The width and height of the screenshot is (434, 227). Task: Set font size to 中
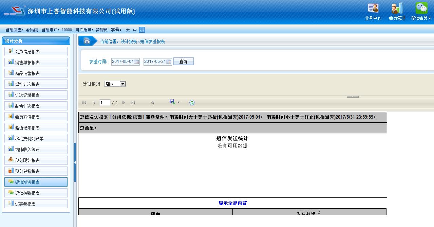click(x=135, y=30)
